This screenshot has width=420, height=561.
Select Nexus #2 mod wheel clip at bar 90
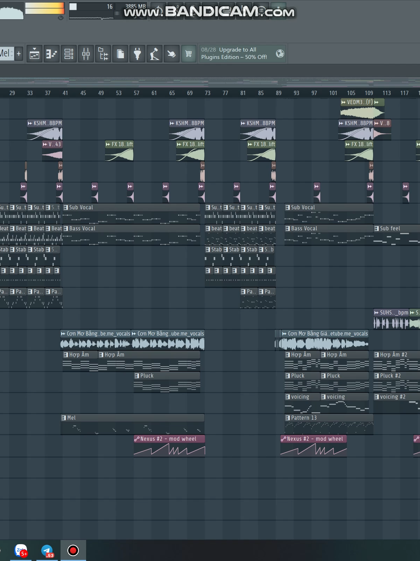pyautogui.click(x=314, y=445)
